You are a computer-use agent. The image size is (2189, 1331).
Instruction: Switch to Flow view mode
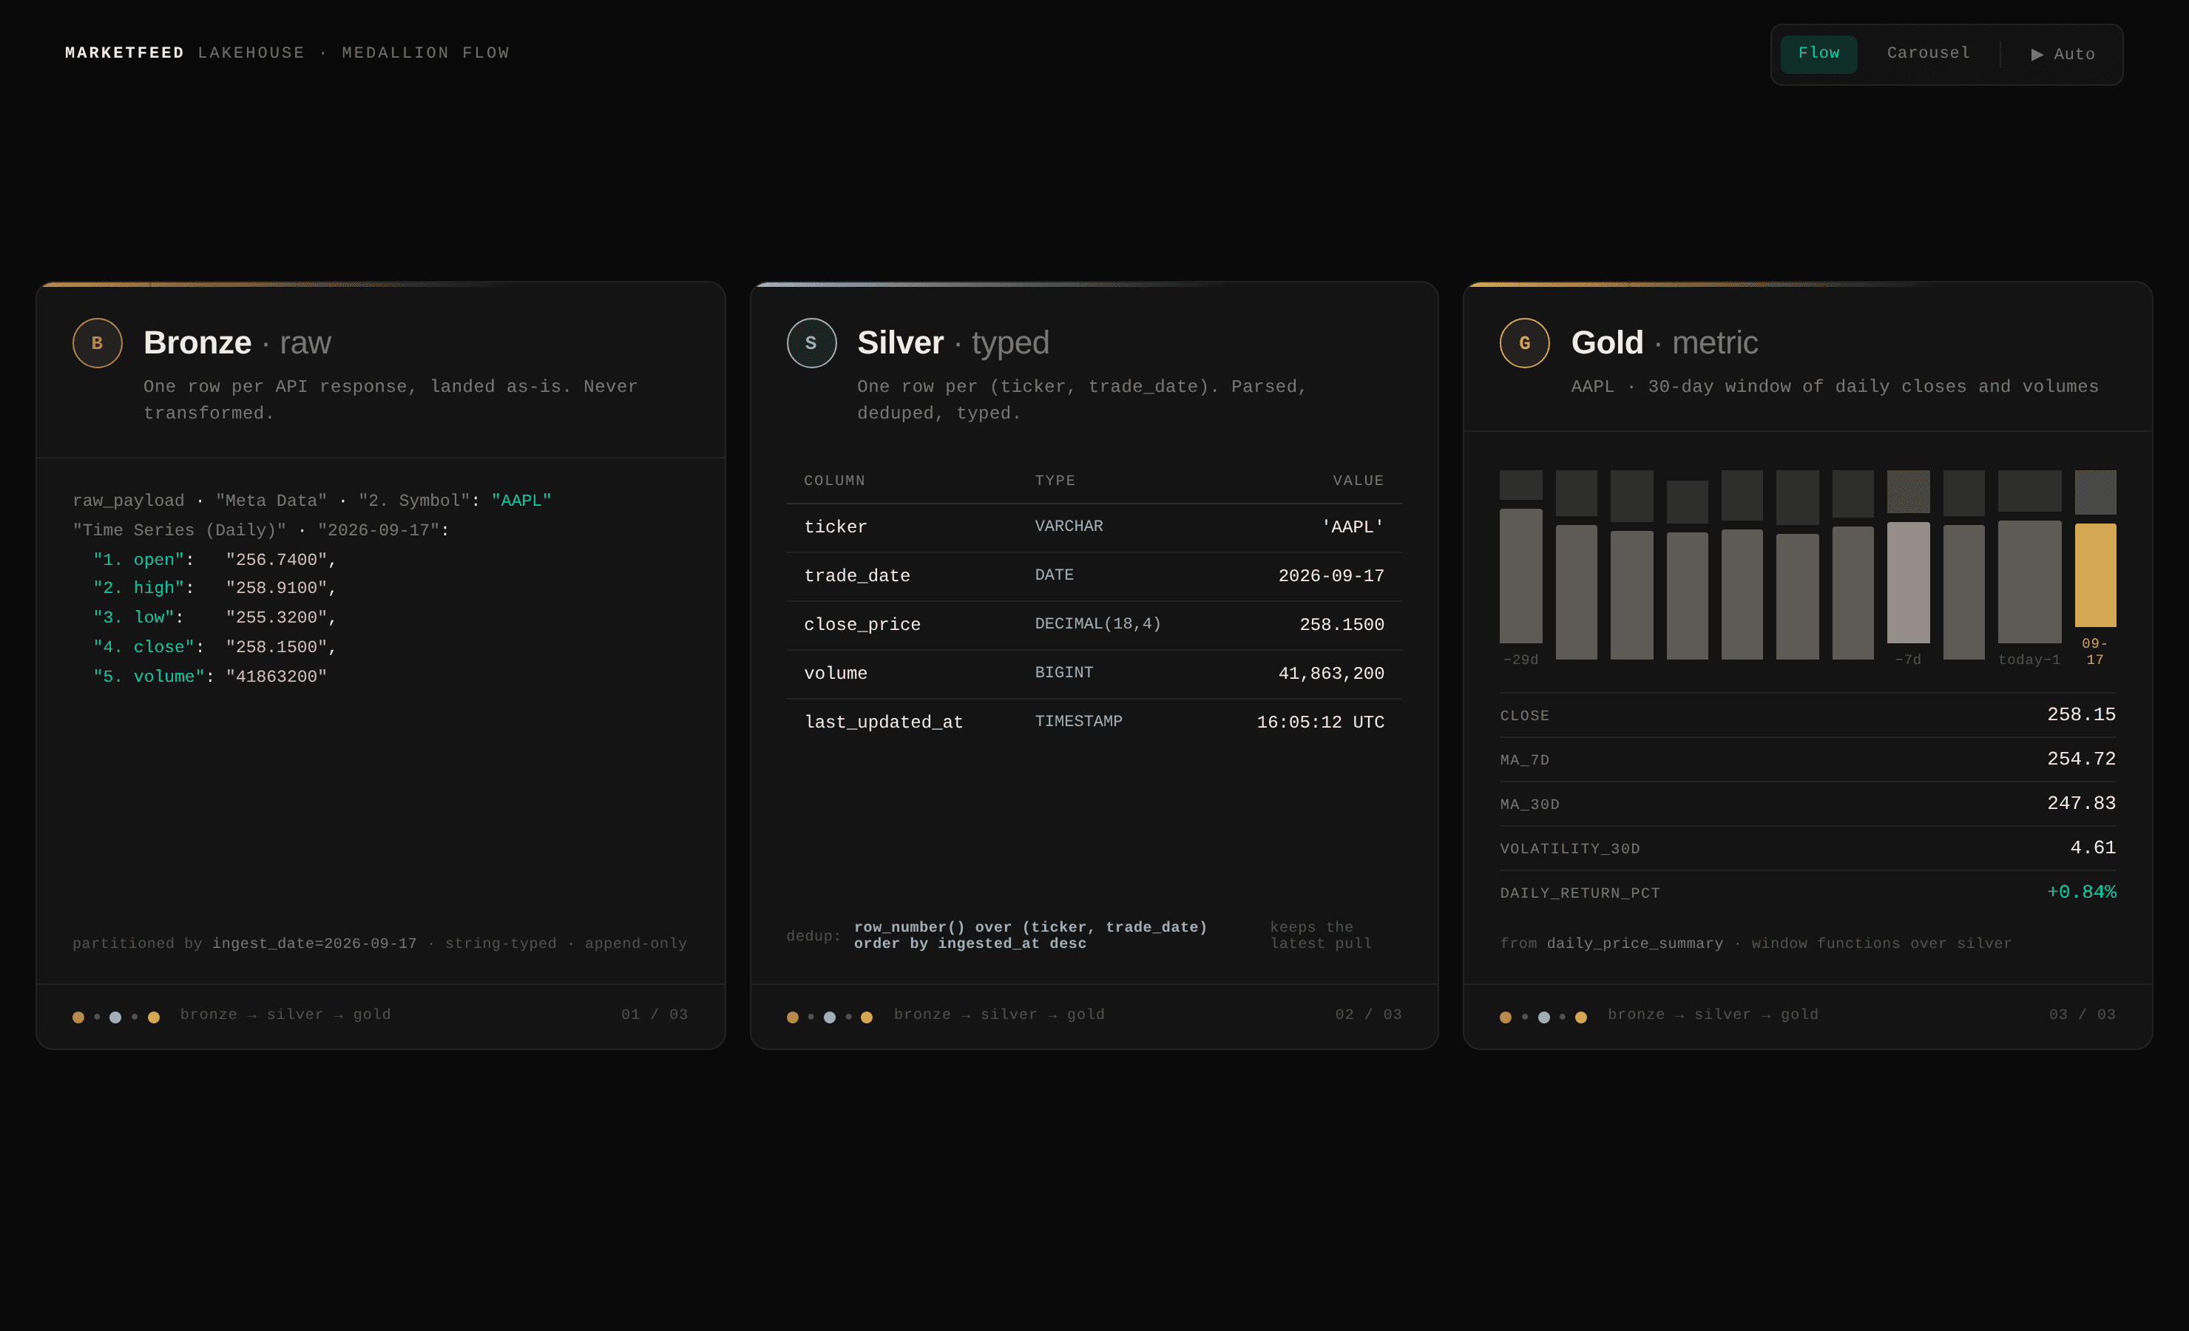[x=1818, y=53]
